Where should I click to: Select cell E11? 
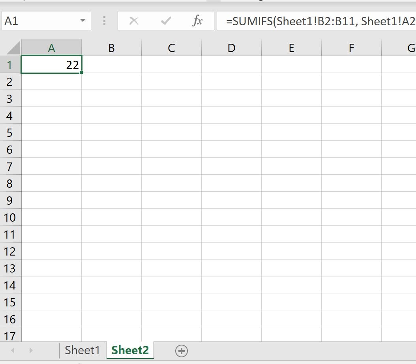click(x=291, y=234)
